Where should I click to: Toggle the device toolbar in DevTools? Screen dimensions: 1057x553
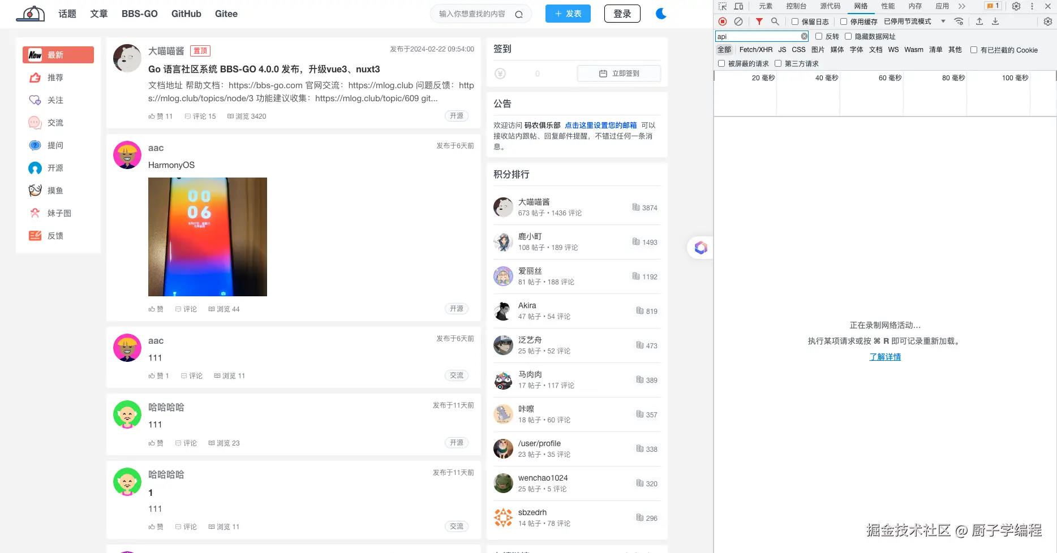click(x=738, y=6)
